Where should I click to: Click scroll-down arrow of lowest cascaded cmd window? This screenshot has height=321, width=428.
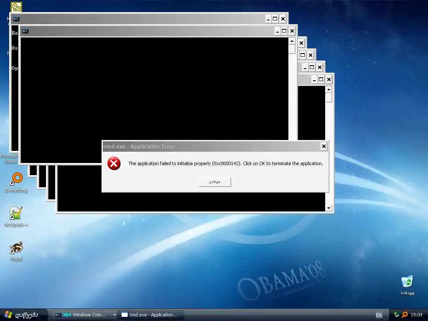(x=329, y=208)
